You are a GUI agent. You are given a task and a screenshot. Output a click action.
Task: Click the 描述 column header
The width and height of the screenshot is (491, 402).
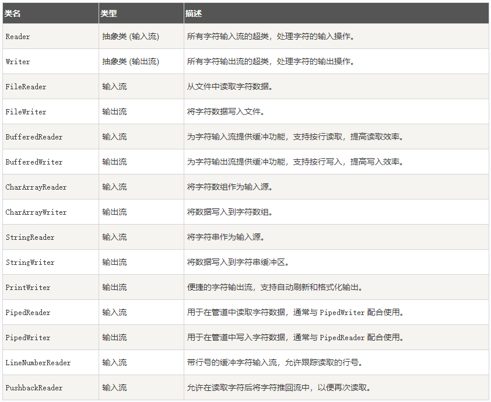pos(193,13)
